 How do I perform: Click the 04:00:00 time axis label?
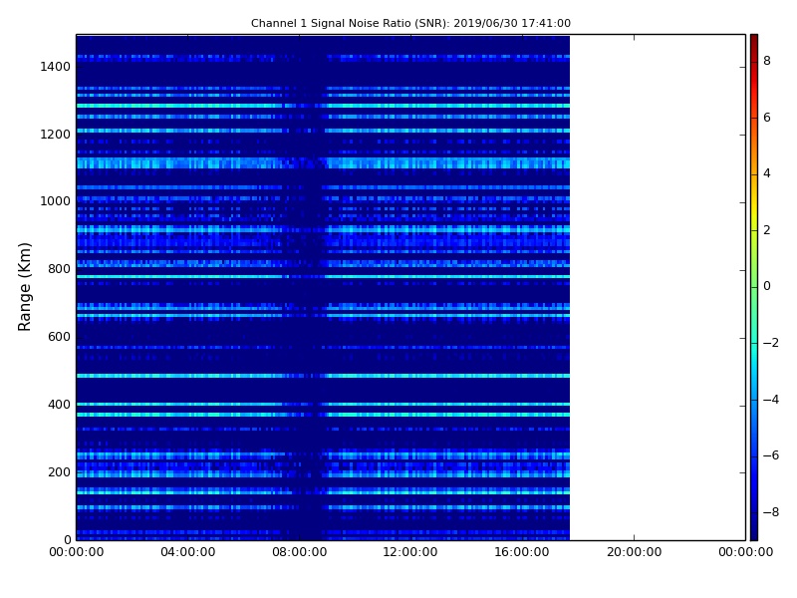coord(188,552)
